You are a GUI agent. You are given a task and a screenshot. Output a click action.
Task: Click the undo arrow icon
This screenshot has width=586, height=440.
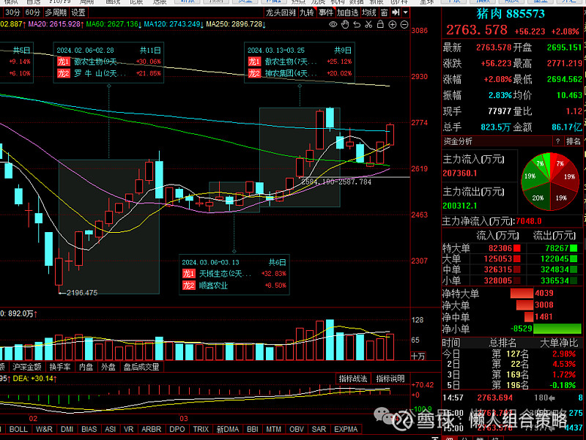[357, 25]
